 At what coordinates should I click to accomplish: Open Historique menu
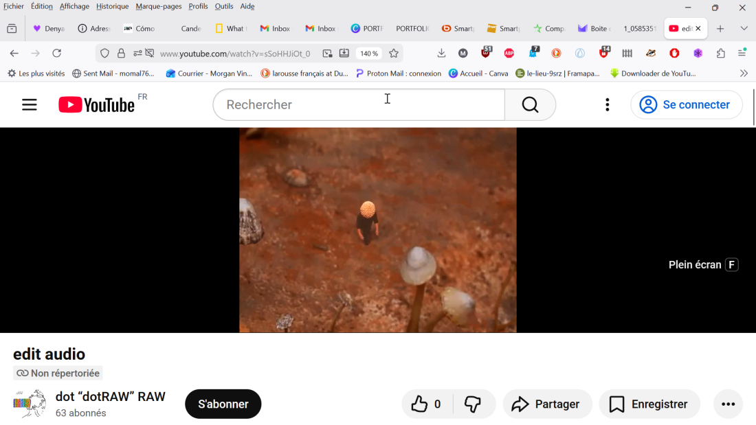[x=112, y=6]
